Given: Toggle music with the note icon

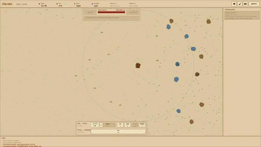Looking at the screenshot, I should (240, 4).
